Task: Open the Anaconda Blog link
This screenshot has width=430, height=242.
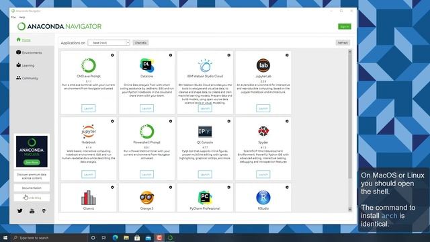Action: tap(32, 198)
